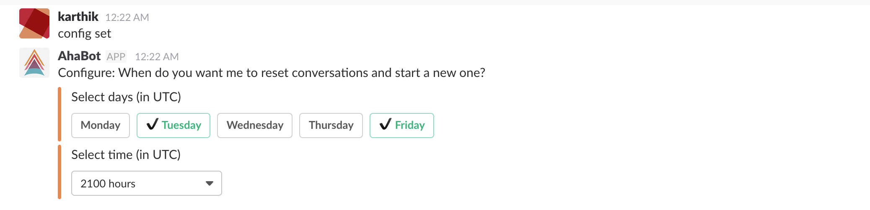Deselect the Tuesday day label
870x210 pixels.
[181, 125]
